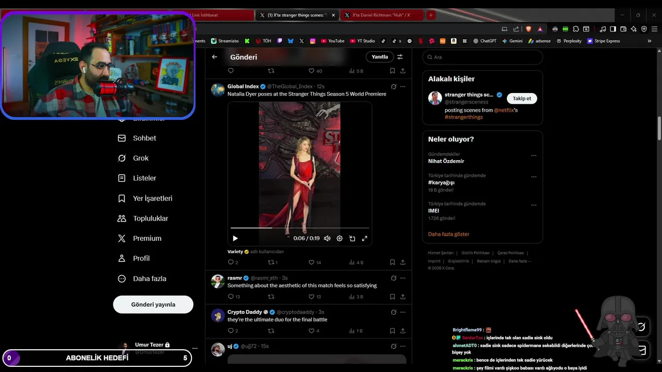
Task: Toggle picture-in-picture on the video
Action: click(x=352, y=238)
